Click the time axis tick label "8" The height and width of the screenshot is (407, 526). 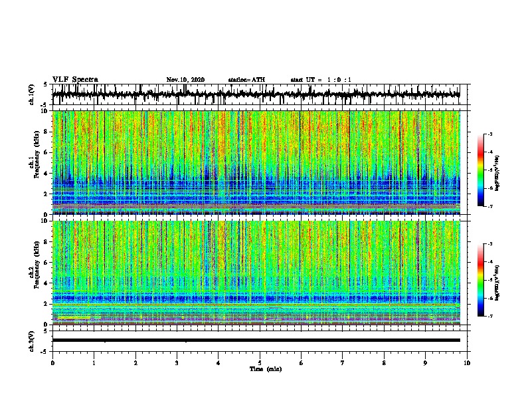pos(384,363)
